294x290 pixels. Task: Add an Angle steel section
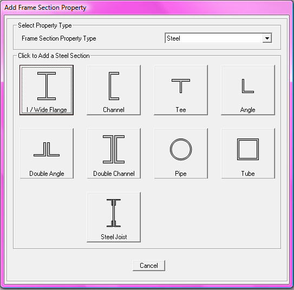pyautogui.click(x=248, y=90)
